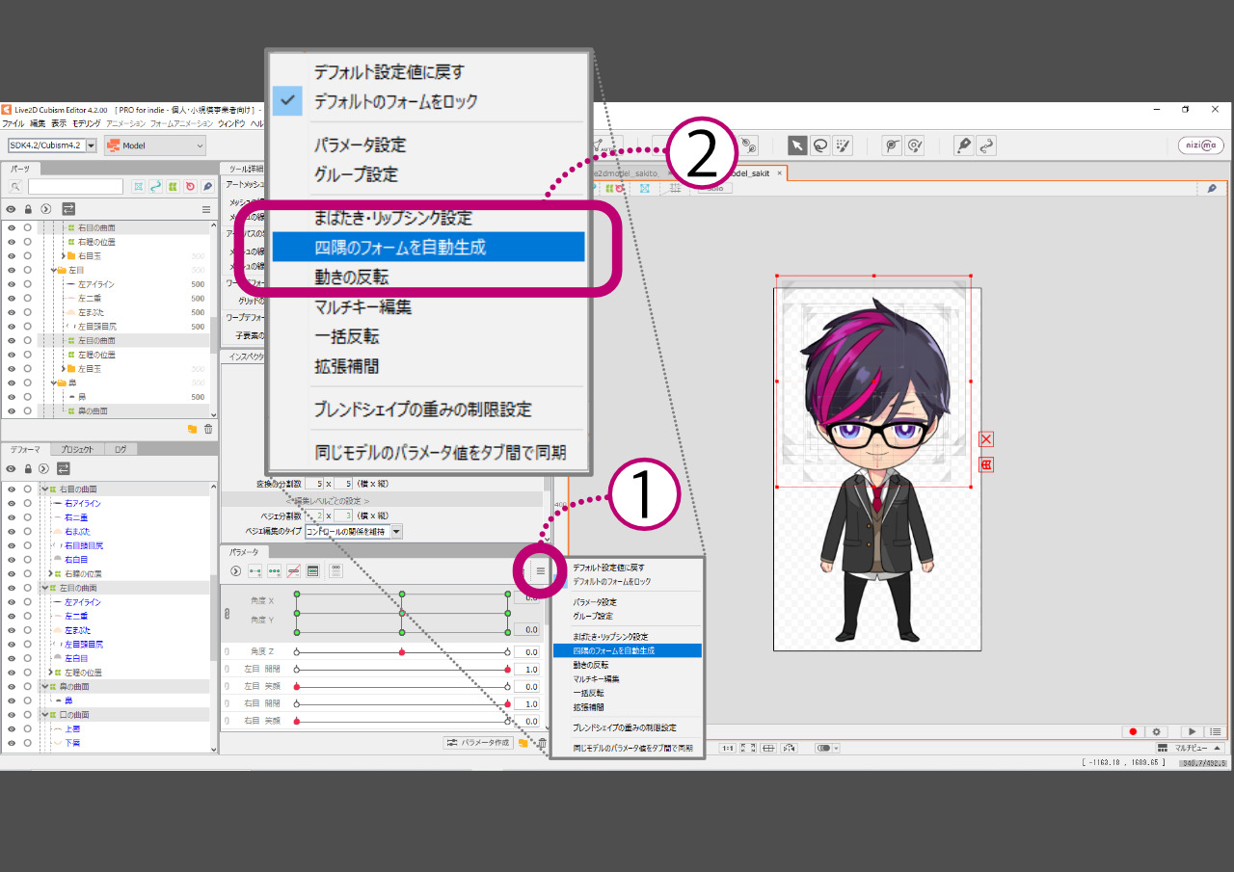Switch to the プロジェクト tab
The image size is (1234, 872).
tap(77, 449)
